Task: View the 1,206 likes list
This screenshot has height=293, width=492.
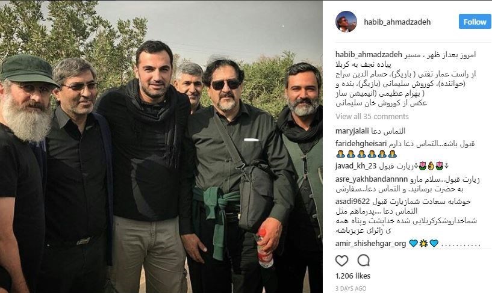Action: [353, 276]
